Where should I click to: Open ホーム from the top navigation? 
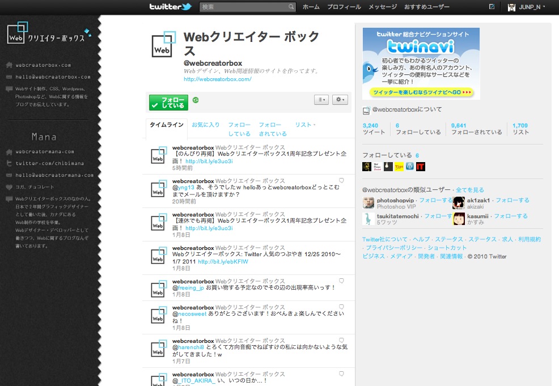tap(311, 7)
